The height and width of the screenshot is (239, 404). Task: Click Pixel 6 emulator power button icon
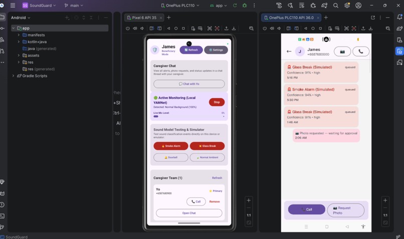pyautogui.click(x=127, y=29)
